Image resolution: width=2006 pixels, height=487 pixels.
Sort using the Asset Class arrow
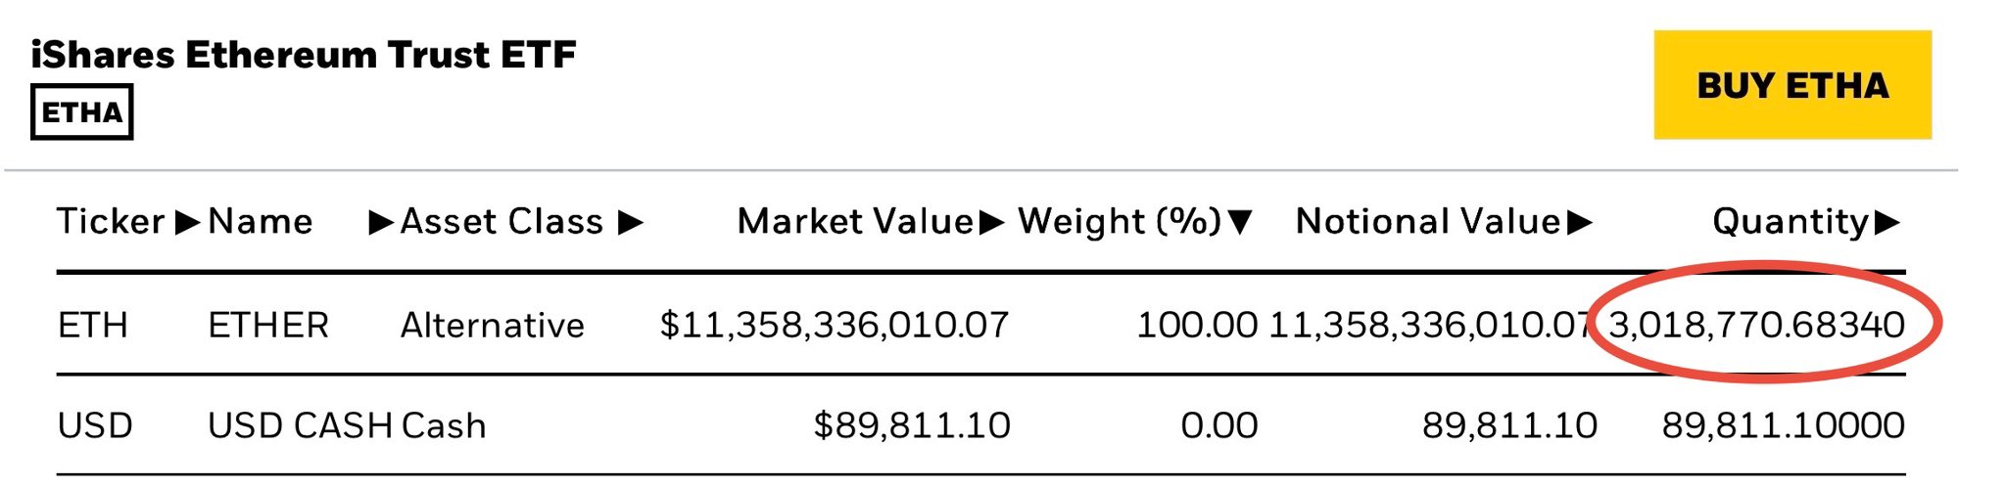pos(631,223)
